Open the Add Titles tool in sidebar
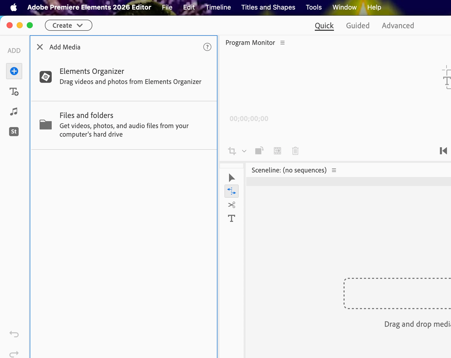Viewport: 451px width, 358px height. (x=14, y=92)
